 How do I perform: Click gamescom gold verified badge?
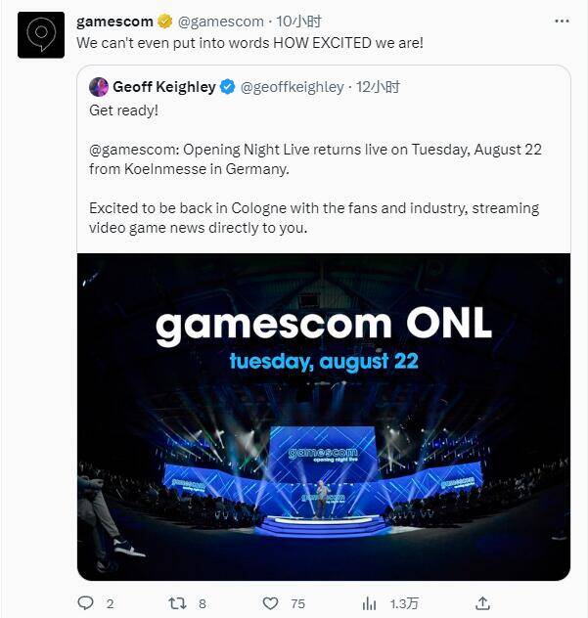coord(166,22)
